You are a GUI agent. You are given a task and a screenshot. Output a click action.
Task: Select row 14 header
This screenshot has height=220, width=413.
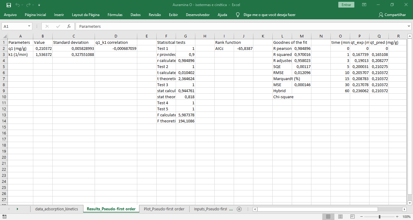[x=4, y=121]
